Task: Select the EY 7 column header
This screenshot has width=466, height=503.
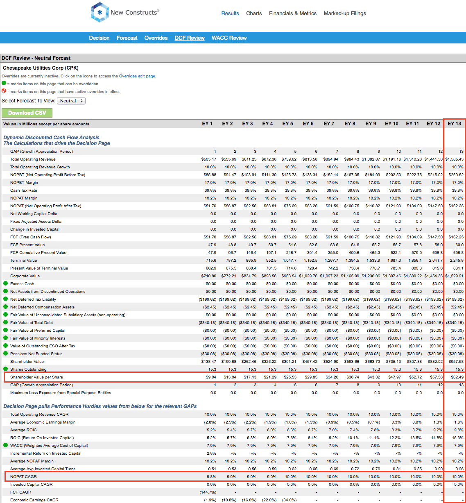Action: [329, 124]
